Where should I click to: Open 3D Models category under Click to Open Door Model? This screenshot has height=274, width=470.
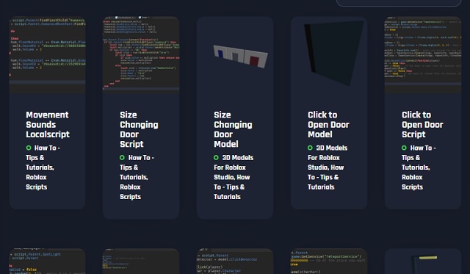click(x=332, y=148)
